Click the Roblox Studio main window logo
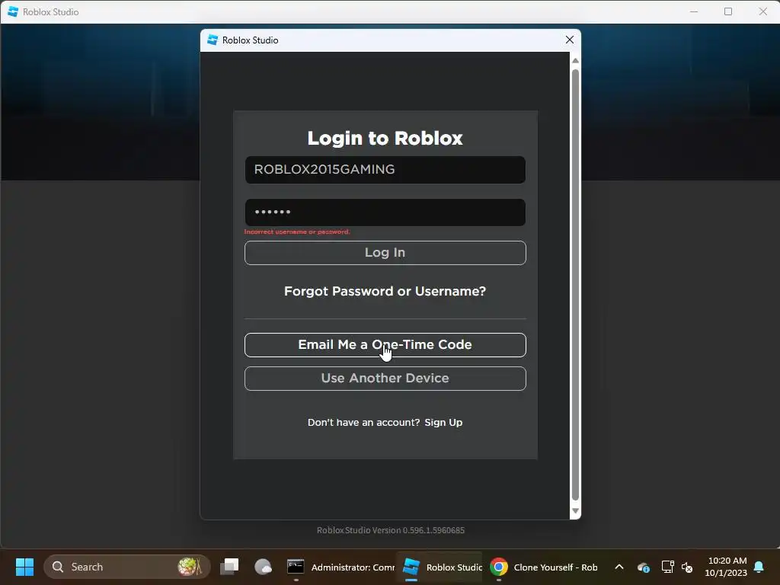780x585 pixels. 13,11
